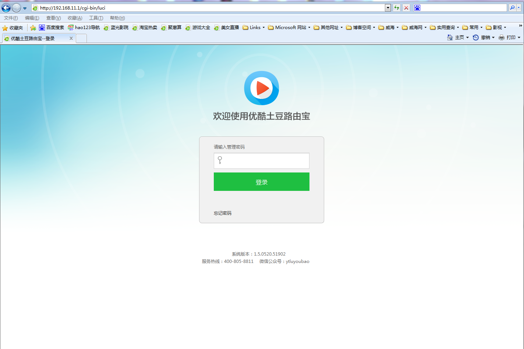Viewport: 524px width, 349px height.
Task: Open the 美女直播 bookmark
Action: [226, 28]
